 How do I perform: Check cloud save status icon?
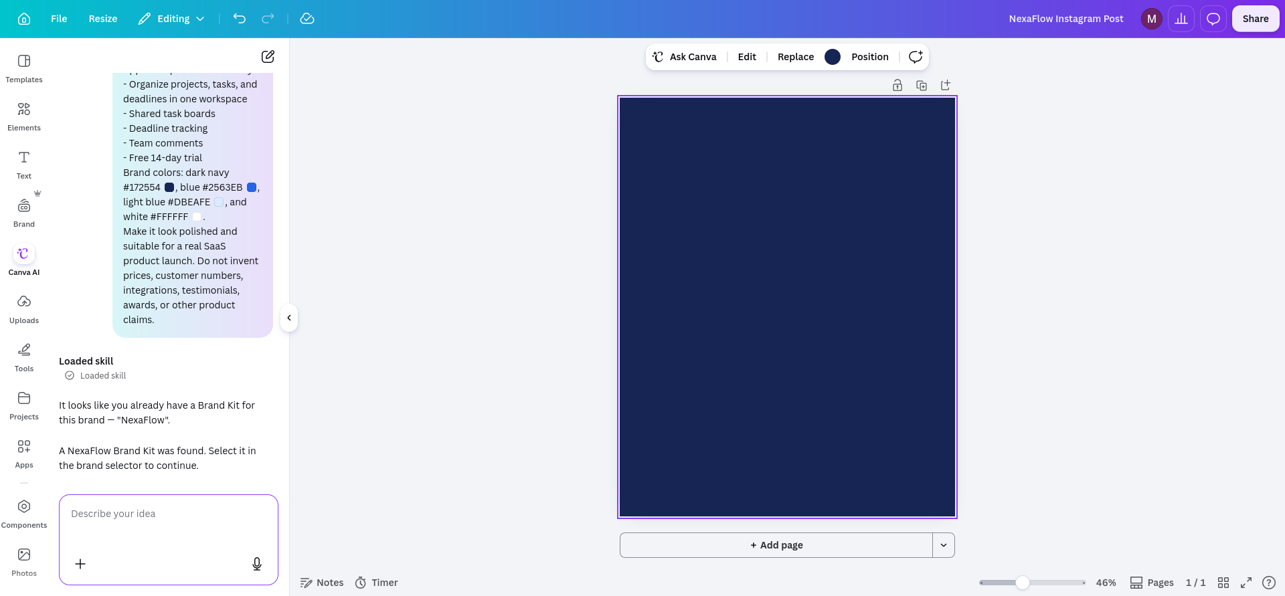click(x=307, y=19)
